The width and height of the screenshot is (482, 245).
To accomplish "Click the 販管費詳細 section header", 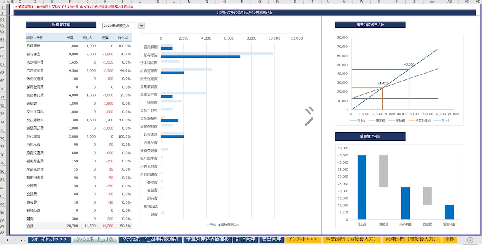I will tap(61, 24).
